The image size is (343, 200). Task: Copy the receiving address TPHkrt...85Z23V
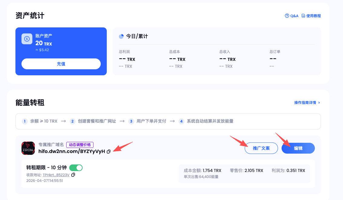(73, 175)
